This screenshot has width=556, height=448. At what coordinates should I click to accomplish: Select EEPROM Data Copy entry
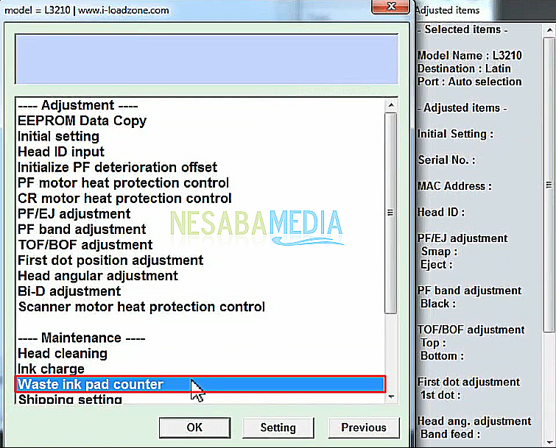tap(82, 121)
